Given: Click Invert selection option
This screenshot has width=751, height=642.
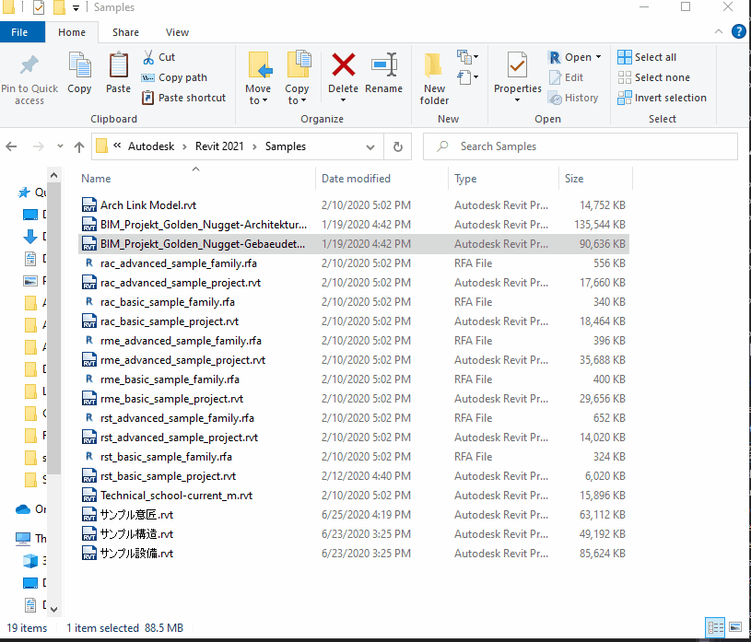Looking at the screenshot, I should pyautogui.click(x=662, y=98).
